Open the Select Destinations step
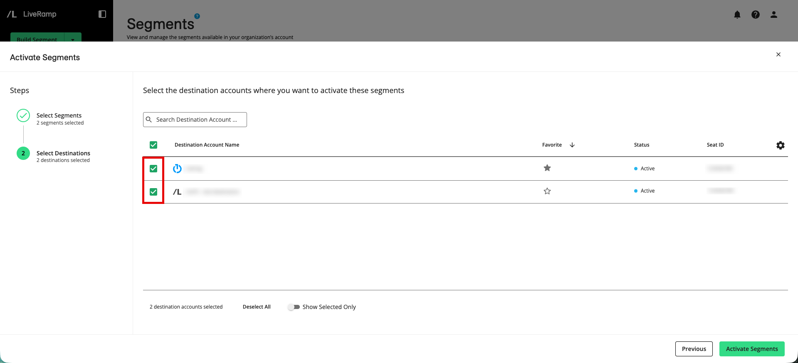This screenshot has width=798, height=363. 63,153
